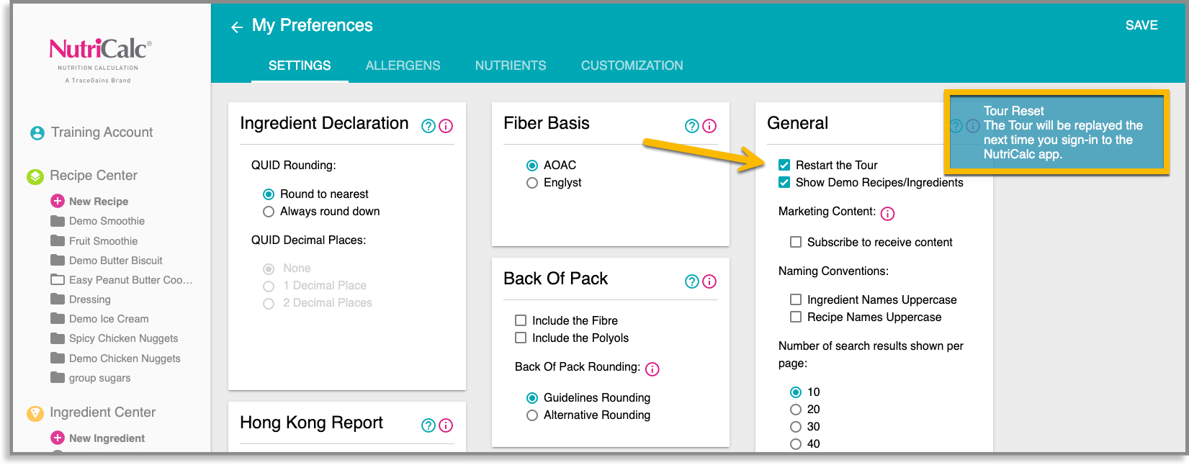Click the Marketing Content info icon
This screenshot has width=1189, height=465.
pos(888,214)
